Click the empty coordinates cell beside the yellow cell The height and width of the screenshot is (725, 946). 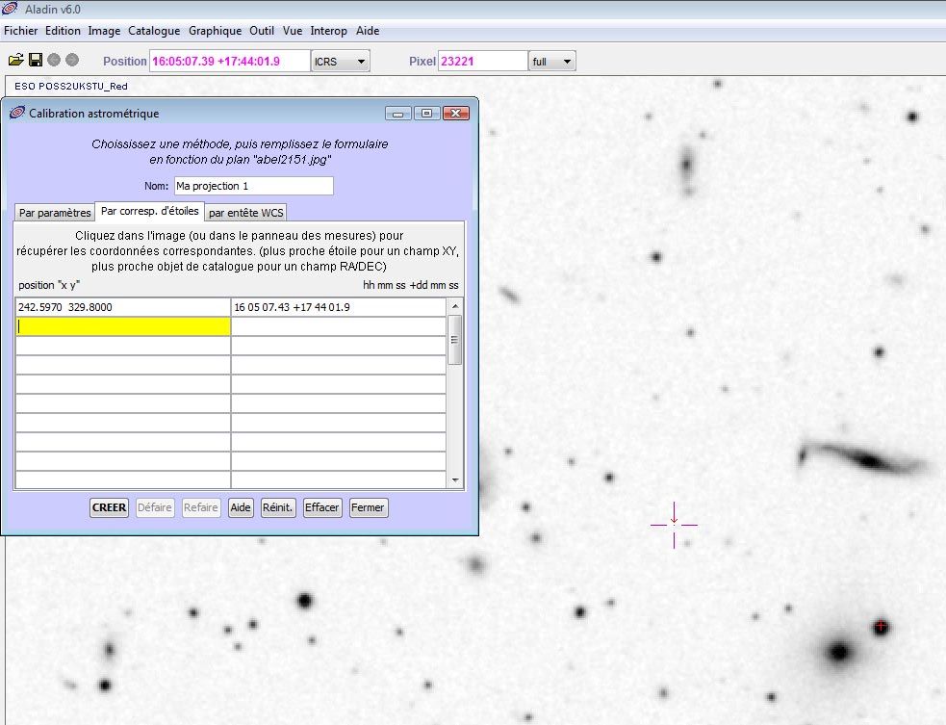click(x=339, y=326)
